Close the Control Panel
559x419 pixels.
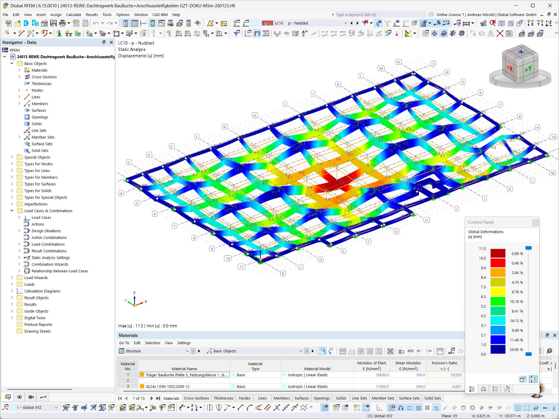tap(535, 223)
